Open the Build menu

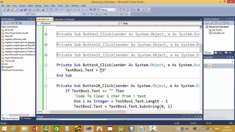pyautogui.click(x=30, y=5)
